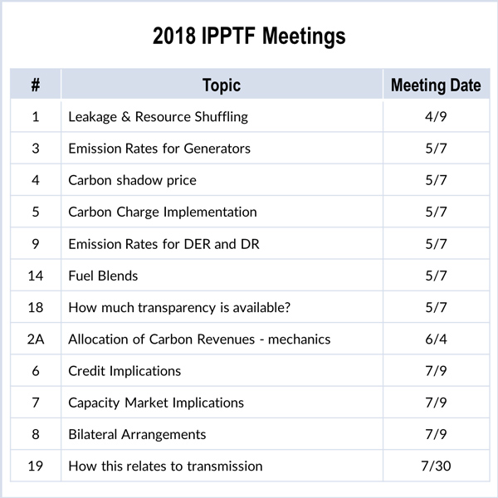Click 'Carbon Charge Implementation' topic cell
Image resolution: width=498 pixels, height=498 pixels.
pyautogui.click(x=162, y=212)
